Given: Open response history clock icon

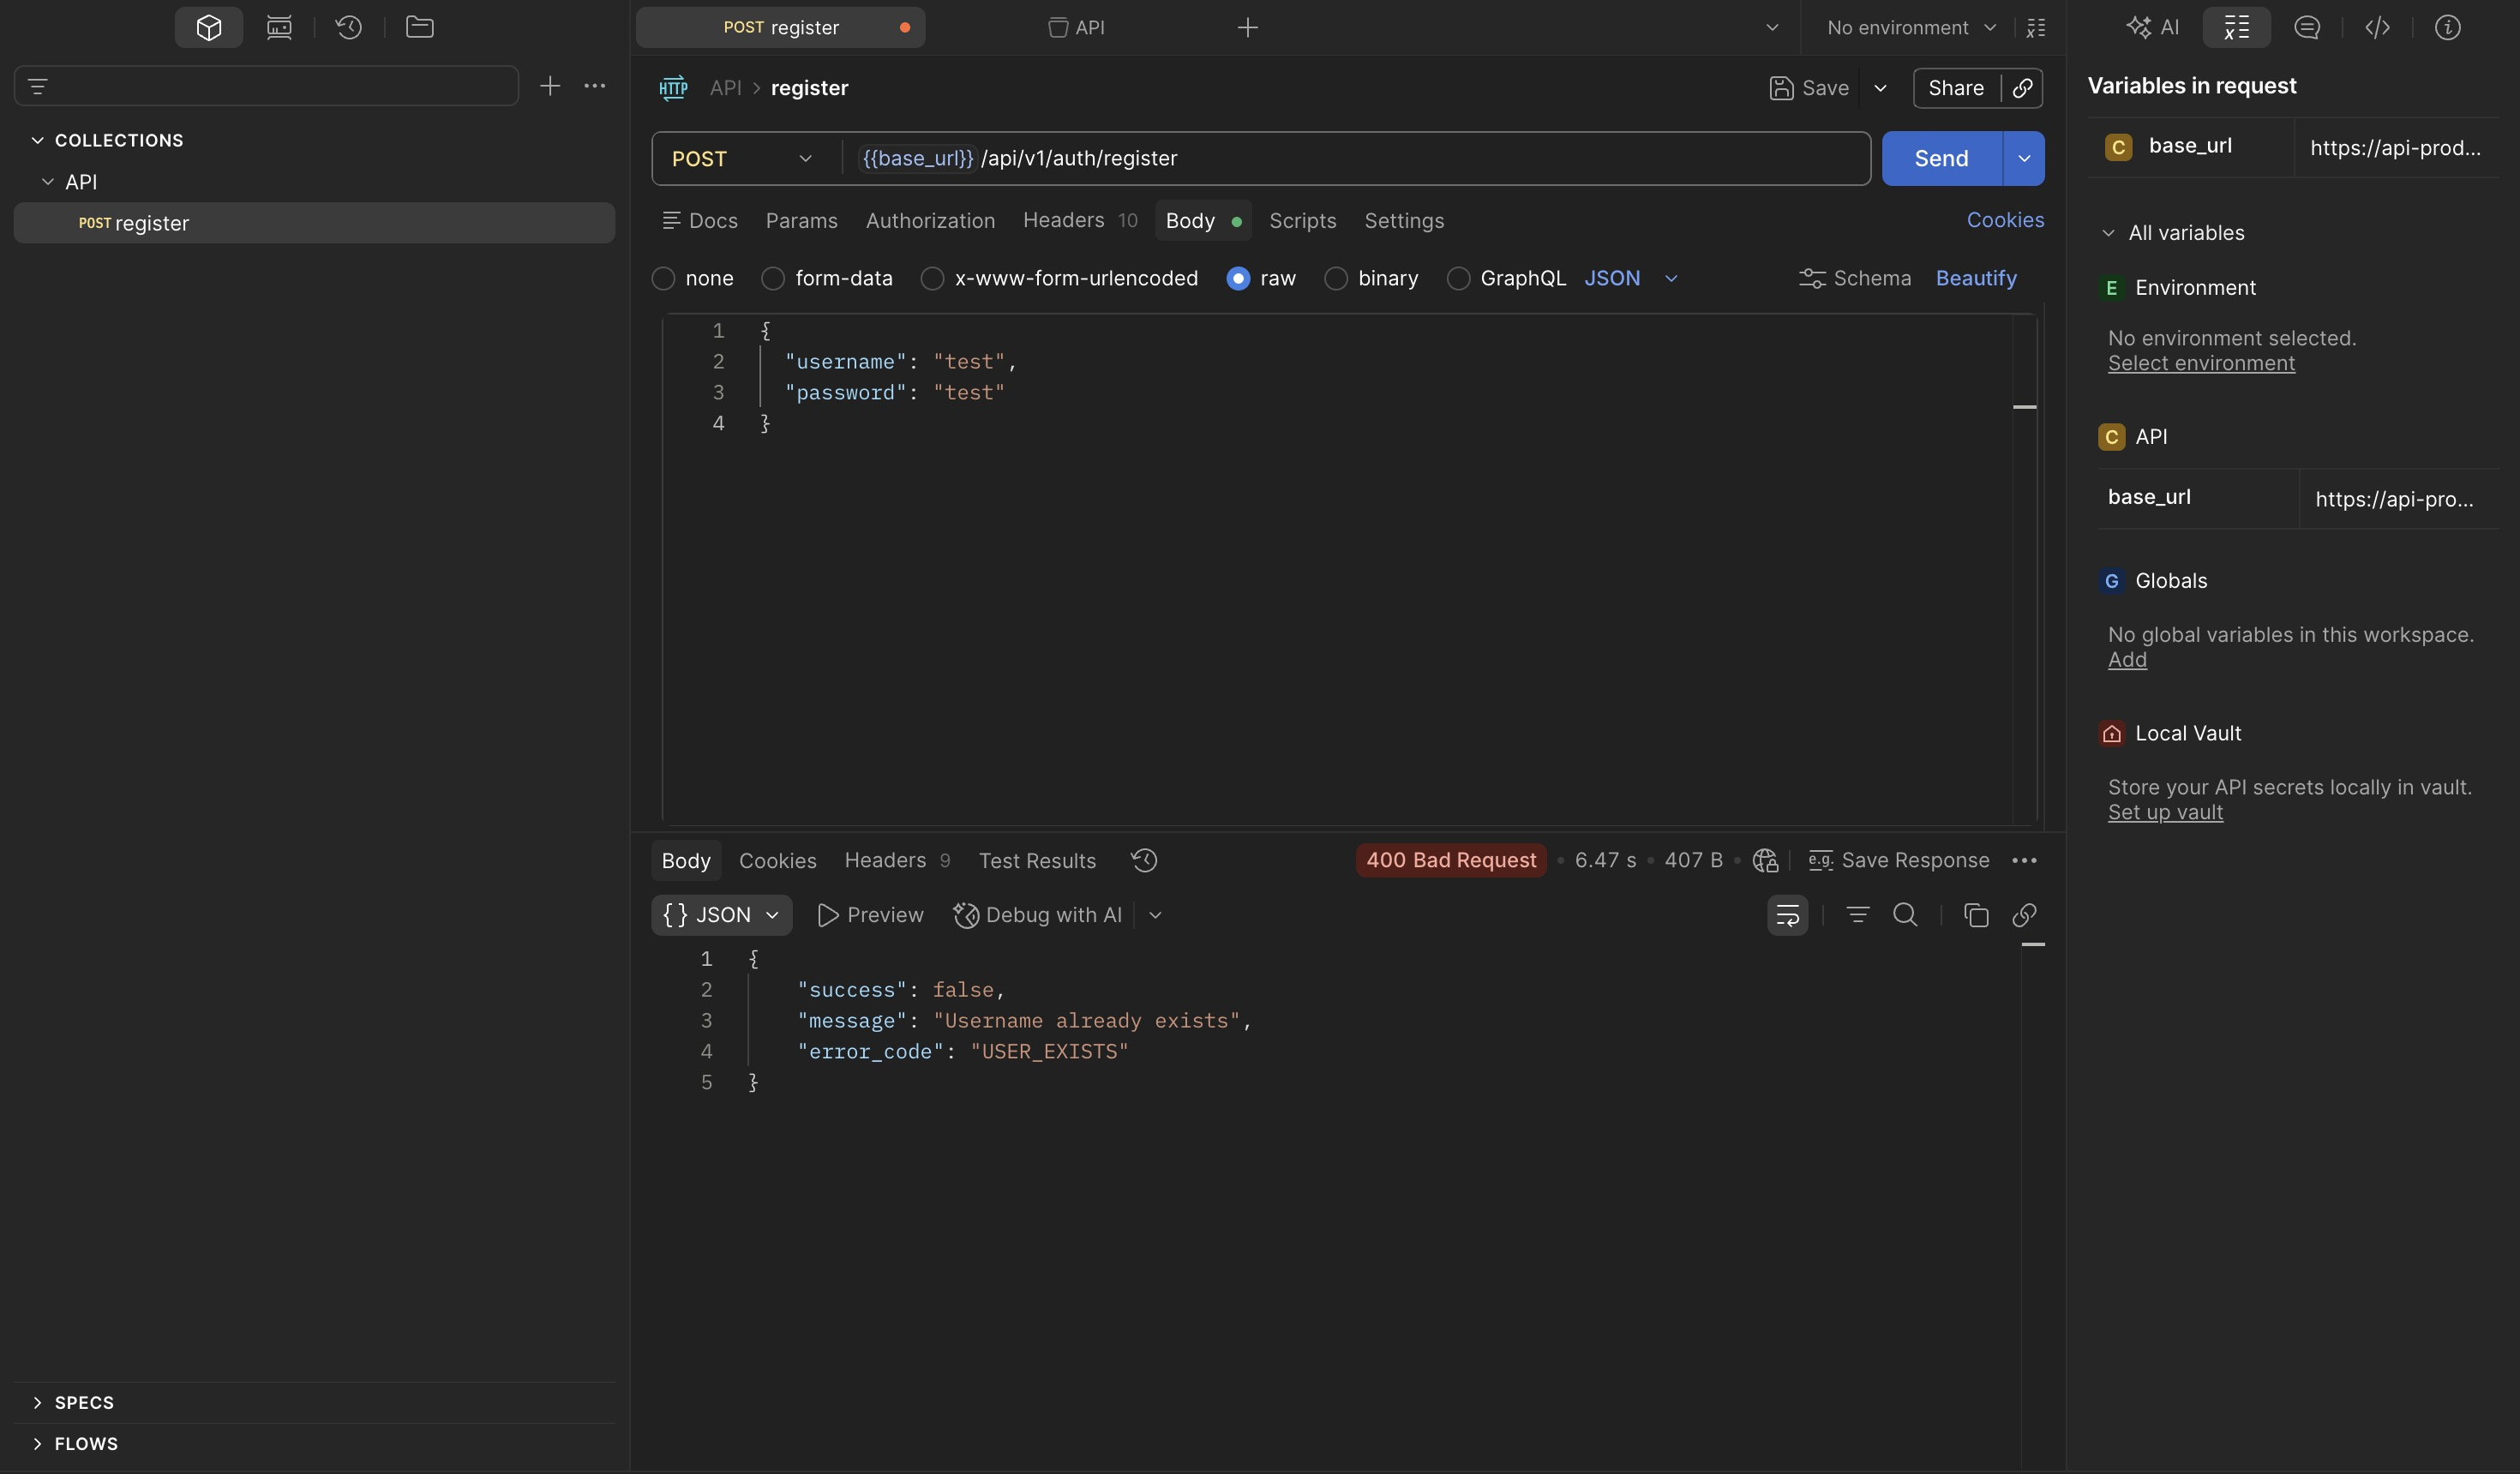Looking at the screenshot, I should click(x=1144, y=860).
